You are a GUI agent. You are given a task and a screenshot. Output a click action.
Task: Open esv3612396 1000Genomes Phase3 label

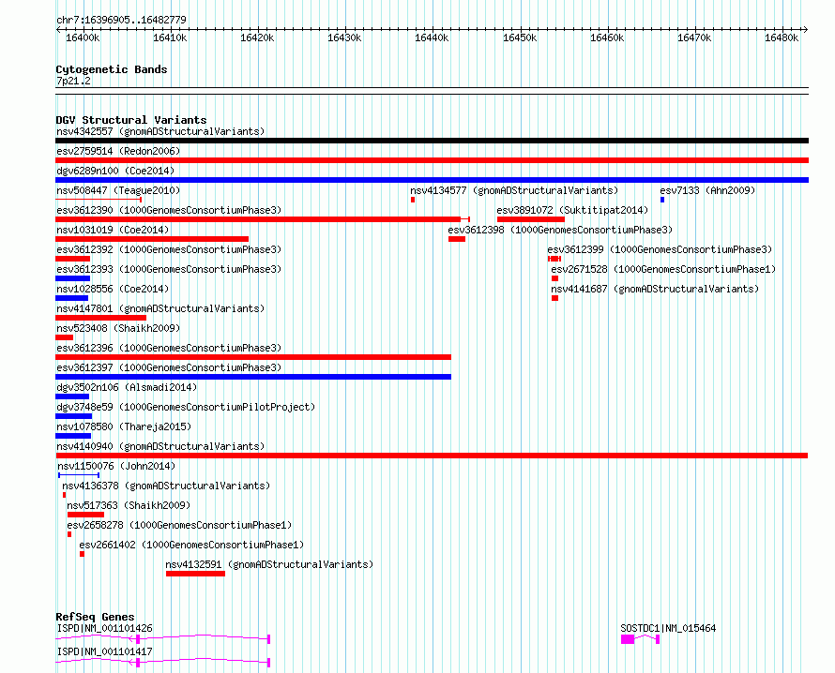click(169, 348)
